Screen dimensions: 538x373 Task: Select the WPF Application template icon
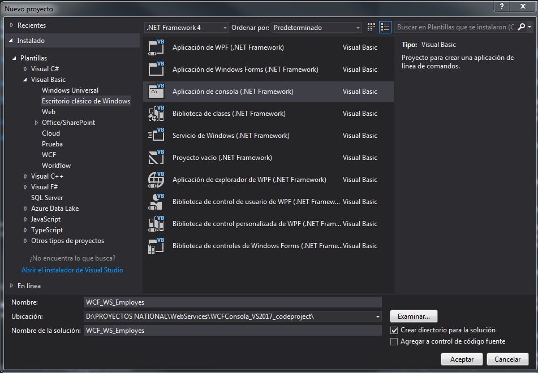click(156, 47)
